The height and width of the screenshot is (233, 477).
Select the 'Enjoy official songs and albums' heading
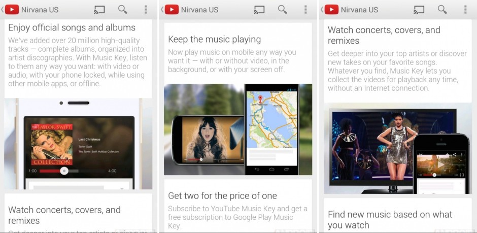[72, 27]
